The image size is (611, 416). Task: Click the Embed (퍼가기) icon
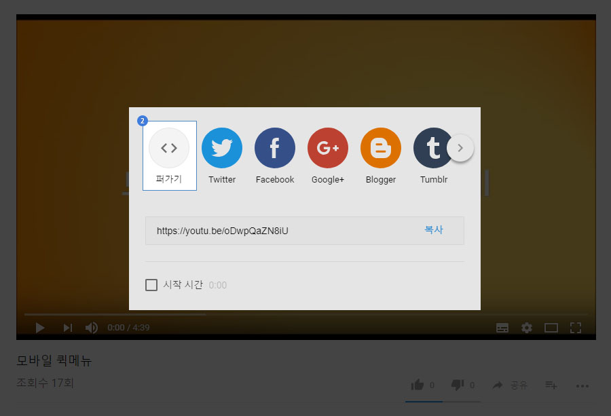169,148
